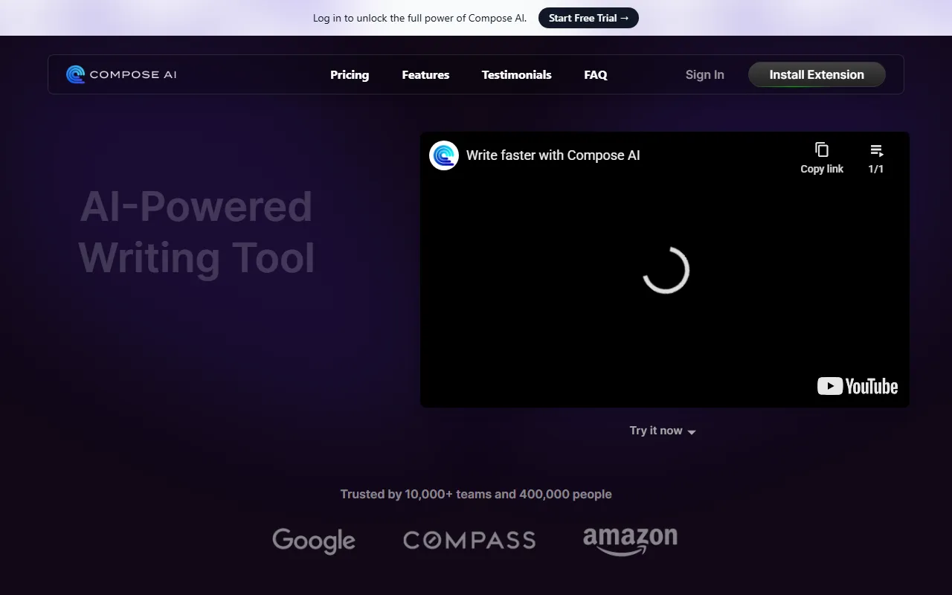
Task: Open the video playlist 1/1 icon
Action: click(876, 150)
